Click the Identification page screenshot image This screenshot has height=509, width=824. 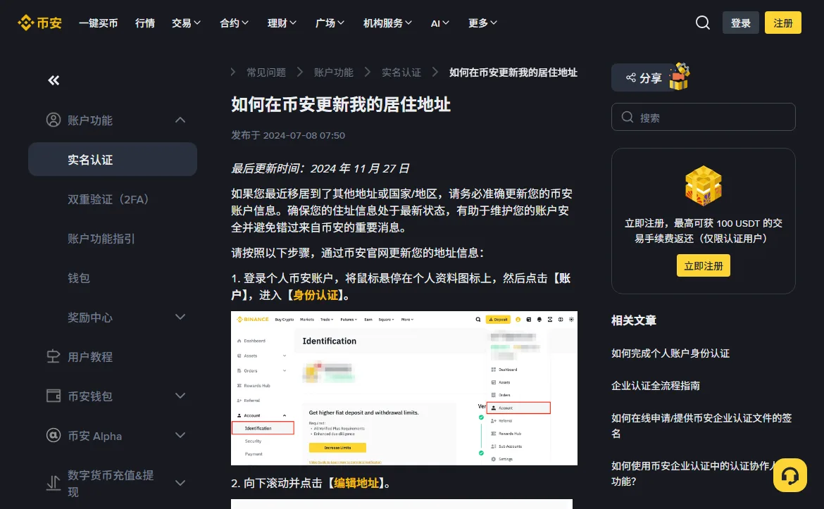coord(404,388)
